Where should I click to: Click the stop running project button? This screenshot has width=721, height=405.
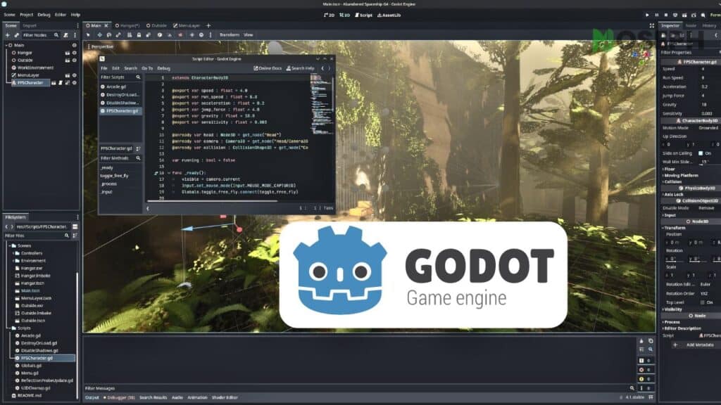tap(666, 15)
